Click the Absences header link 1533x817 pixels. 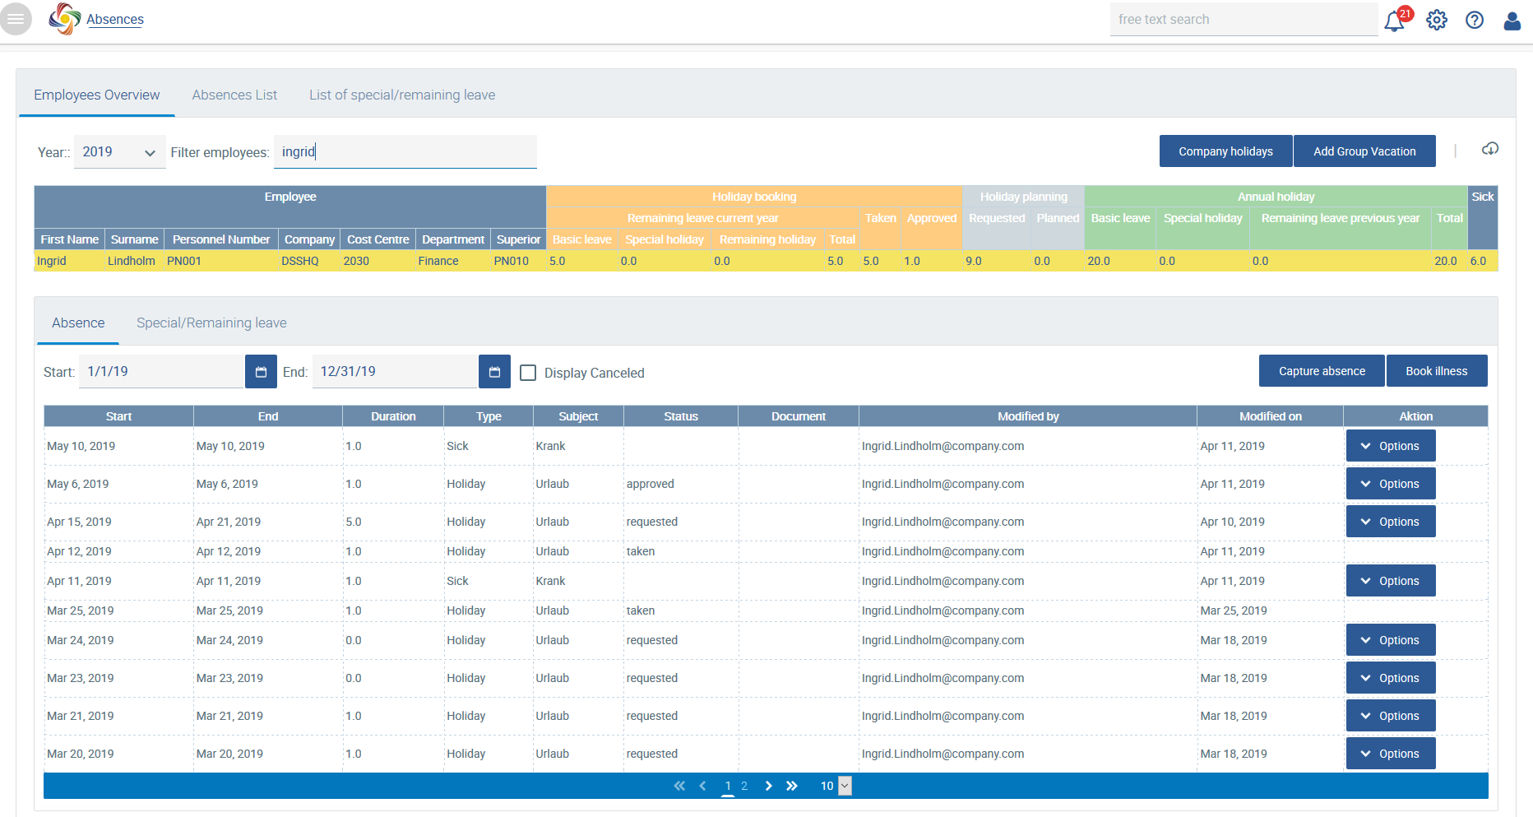(115, 19)
